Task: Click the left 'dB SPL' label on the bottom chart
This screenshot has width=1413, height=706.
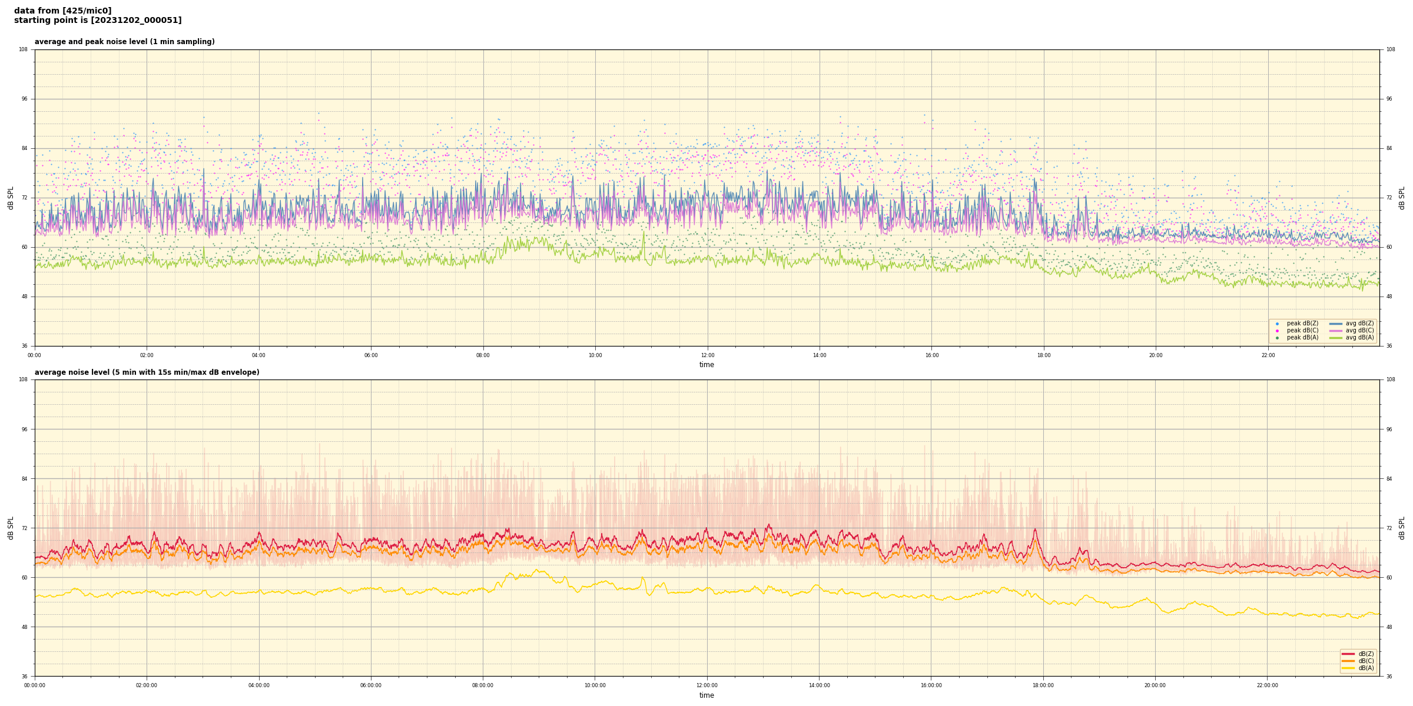Action: (11, 528)
